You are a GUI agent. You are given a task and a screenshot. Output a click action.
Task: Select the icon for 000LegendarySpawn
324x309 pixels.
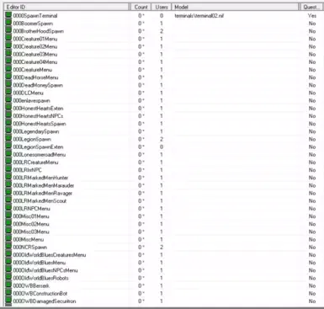click(x=8, y=131)
